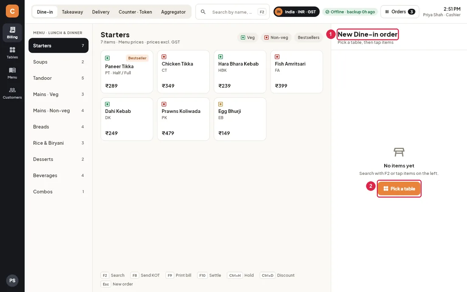This screenshot has width=467, height=292.
Task: Click the IN country badge icon
Action: 279,12
